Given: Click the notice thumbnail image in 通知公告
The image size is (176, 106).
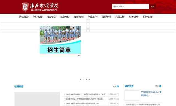Looking at the screenshot, I should [132, 96].
